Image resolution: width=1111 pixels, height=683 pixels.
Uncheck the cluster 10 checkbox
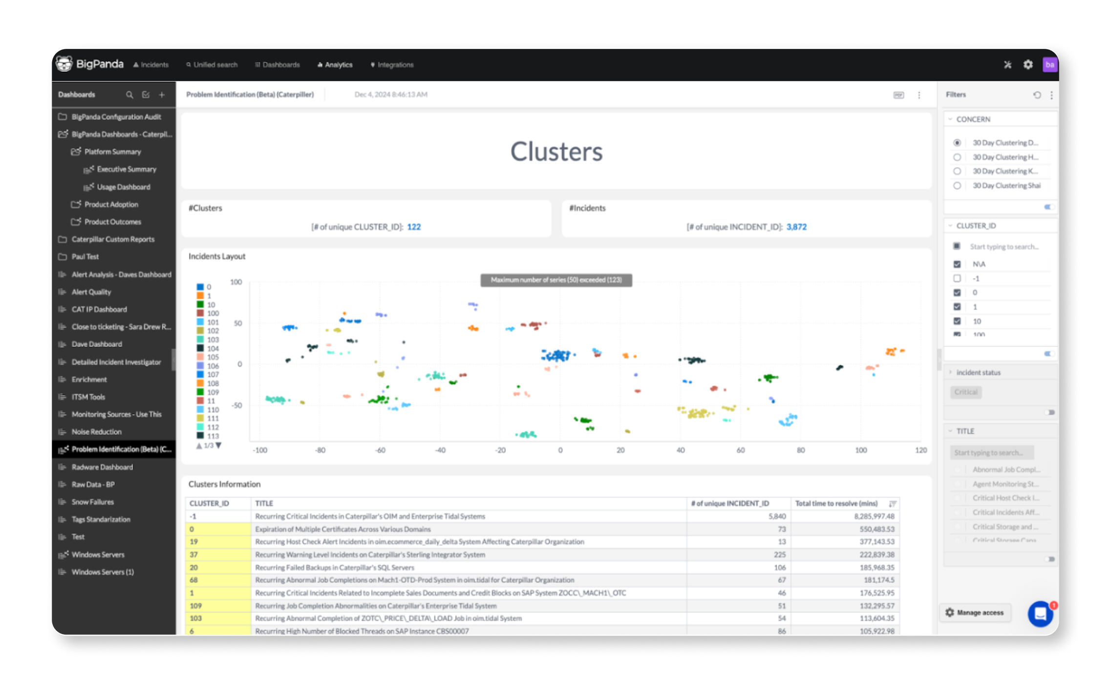tap(957, 321)
